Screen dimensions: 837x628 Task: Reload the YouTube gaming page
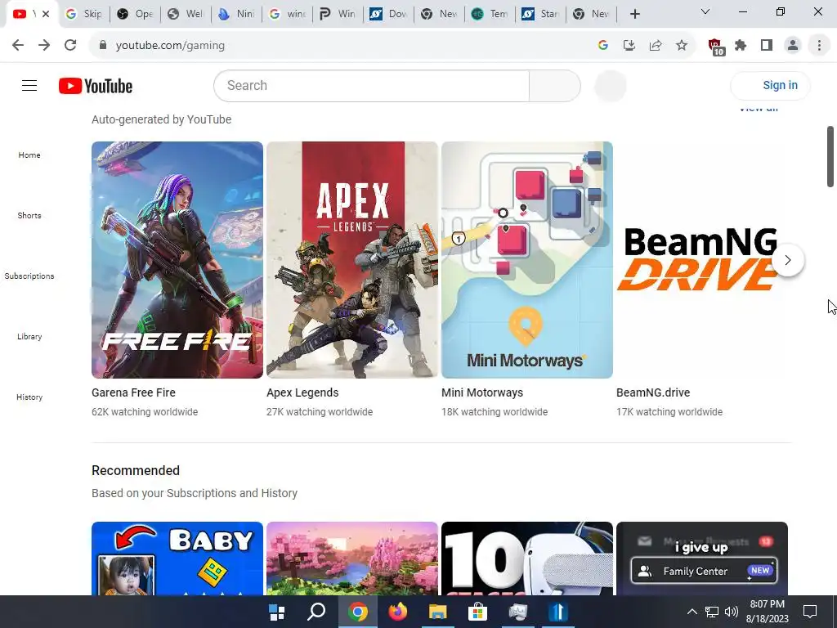pyautogui.click(x=70, y=46)
